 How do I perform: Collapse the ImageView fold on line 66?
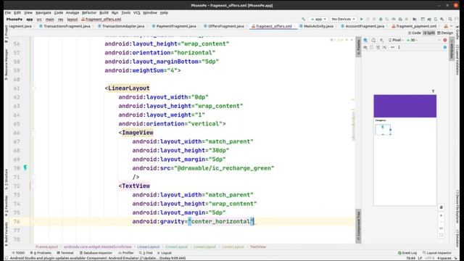(33, 133)
